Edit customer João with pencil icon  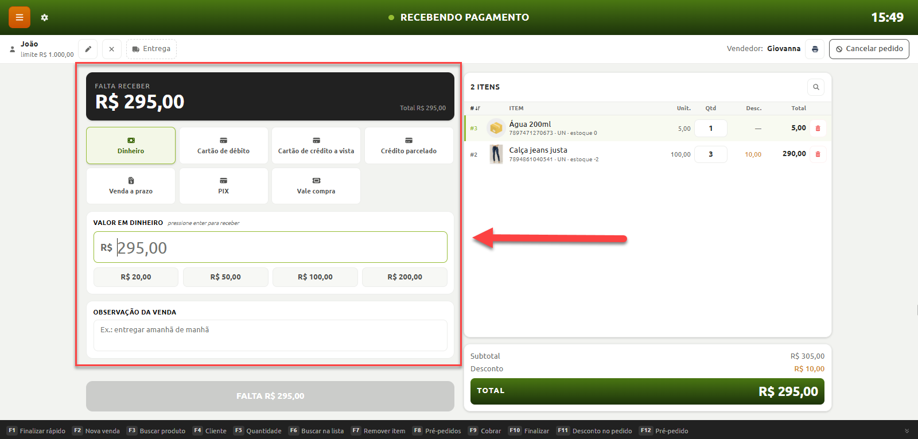pos(88,49)
